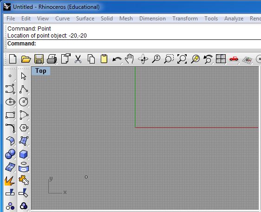Open Document Properties icon
The height and width of the screenshot is (212, 261).
pyautogui.click(x=66, y=58)
